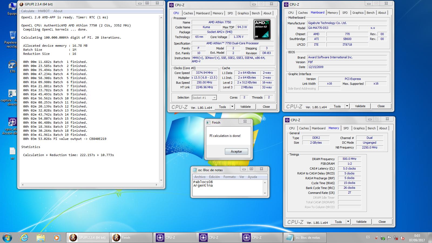Click Validate in CPU-Z Memory window
This screenshot has height=243, width=432.
361,222
